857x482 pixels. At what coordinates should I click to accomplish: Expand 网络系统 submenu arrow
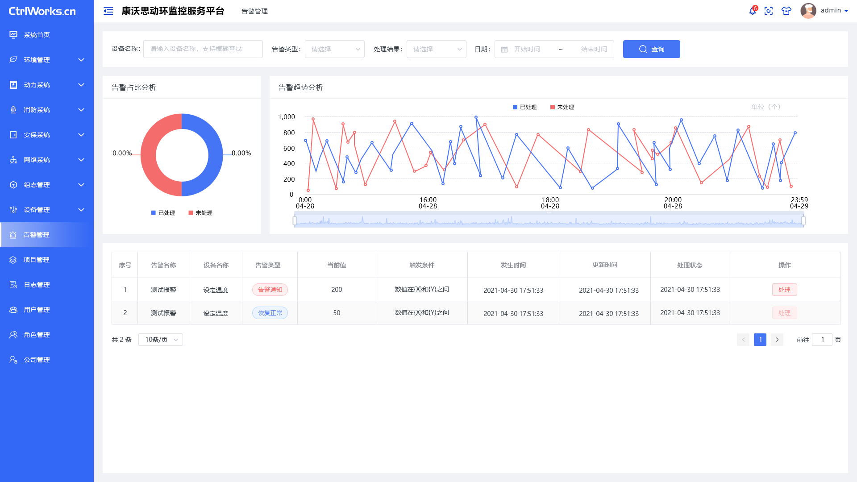click(81, 160)
